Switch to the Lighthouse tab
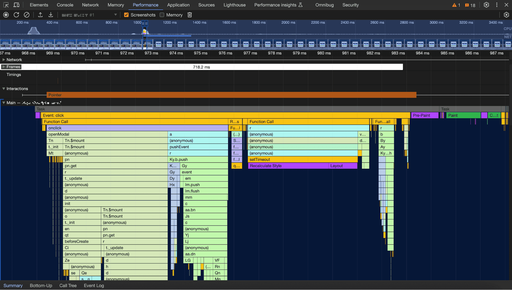 point(234,5)
